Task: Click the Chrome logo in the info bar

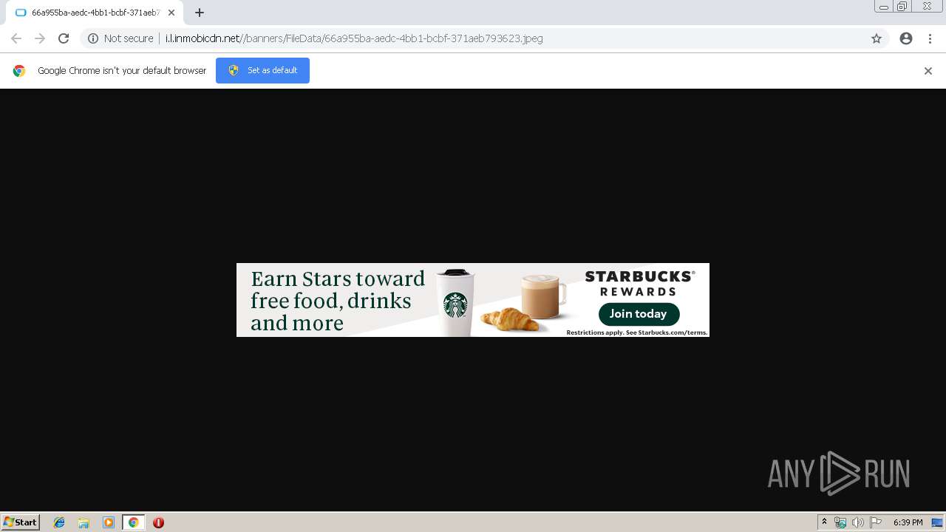Action: (x=19, y=71)
